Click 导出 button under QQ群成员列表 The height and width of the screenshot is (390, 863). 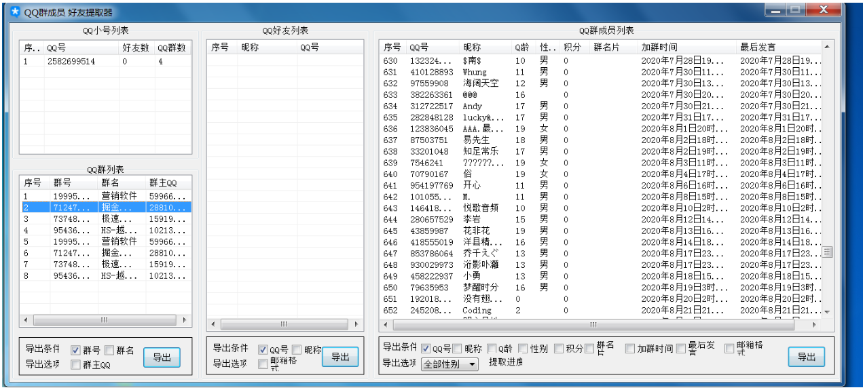tap(806, 357)
